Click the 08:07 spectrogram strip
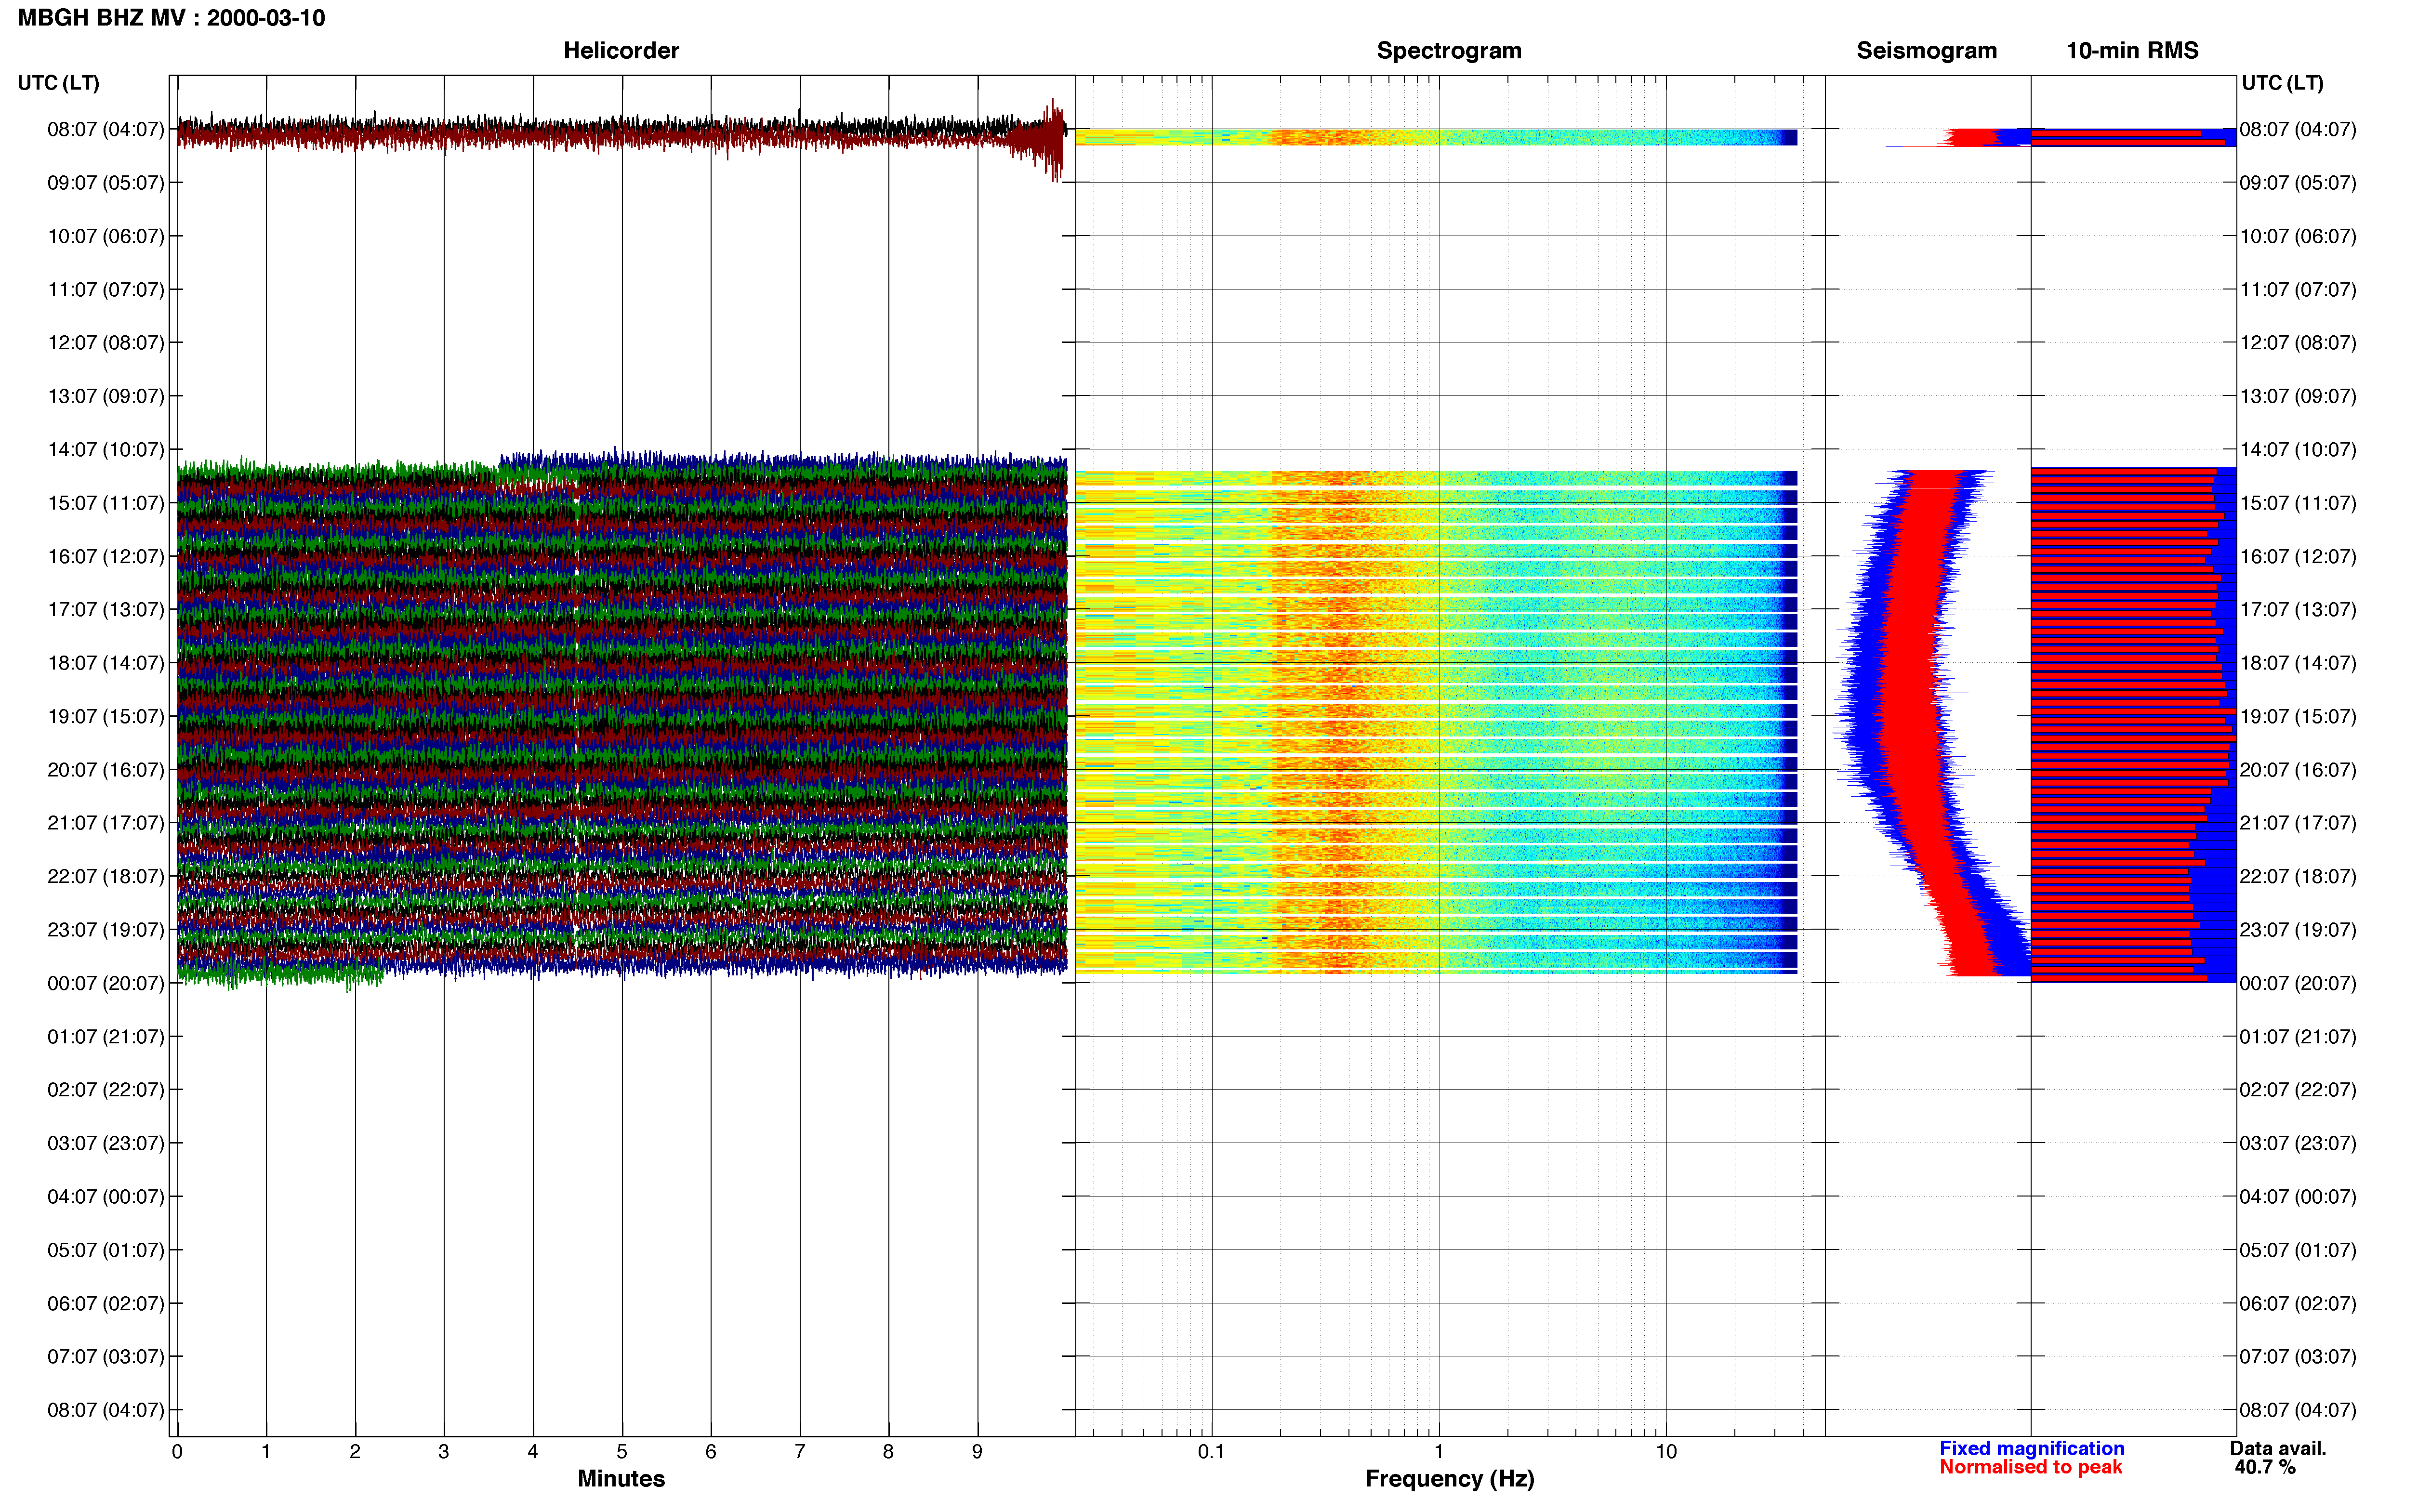 pos(1436,137)
